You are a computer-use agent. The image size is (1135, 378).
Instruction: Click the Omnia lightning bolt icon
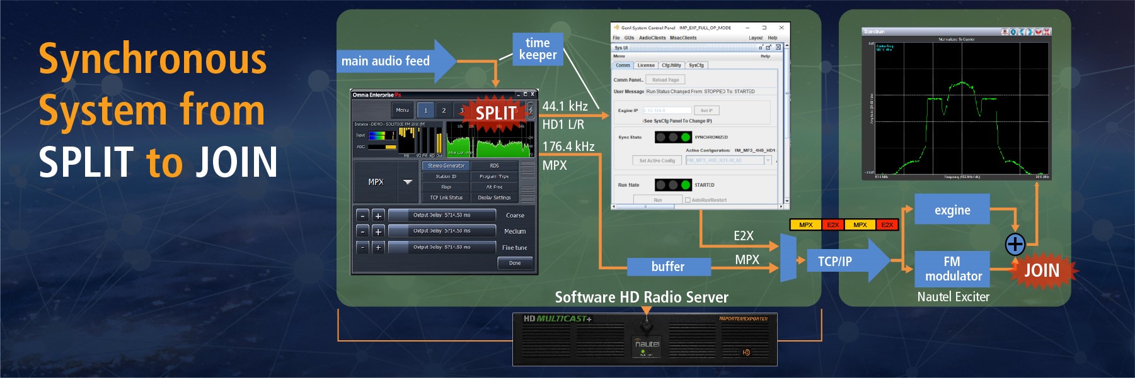(531, 109)
